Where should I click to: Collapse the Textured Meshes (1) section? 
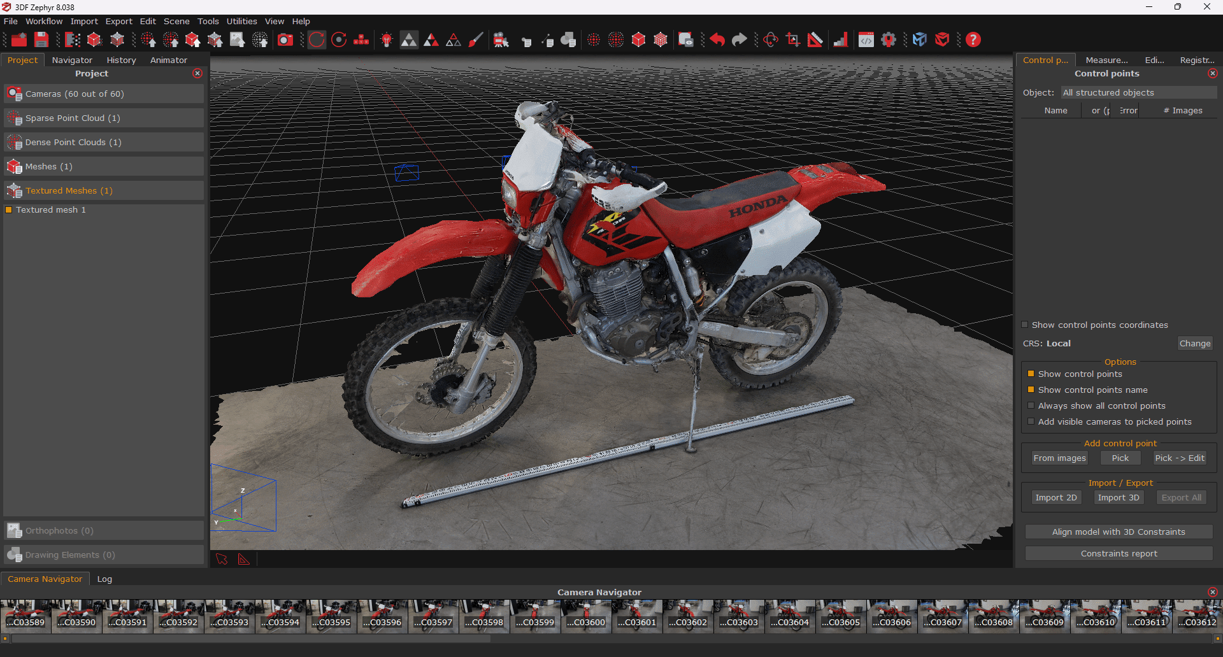point(104,190)
